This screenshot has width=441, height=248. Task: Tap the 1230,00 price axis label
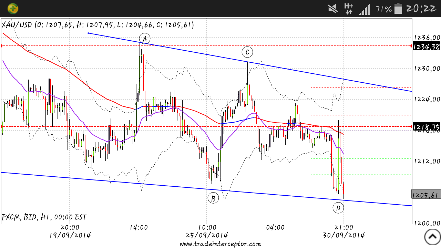coord(427,69)
